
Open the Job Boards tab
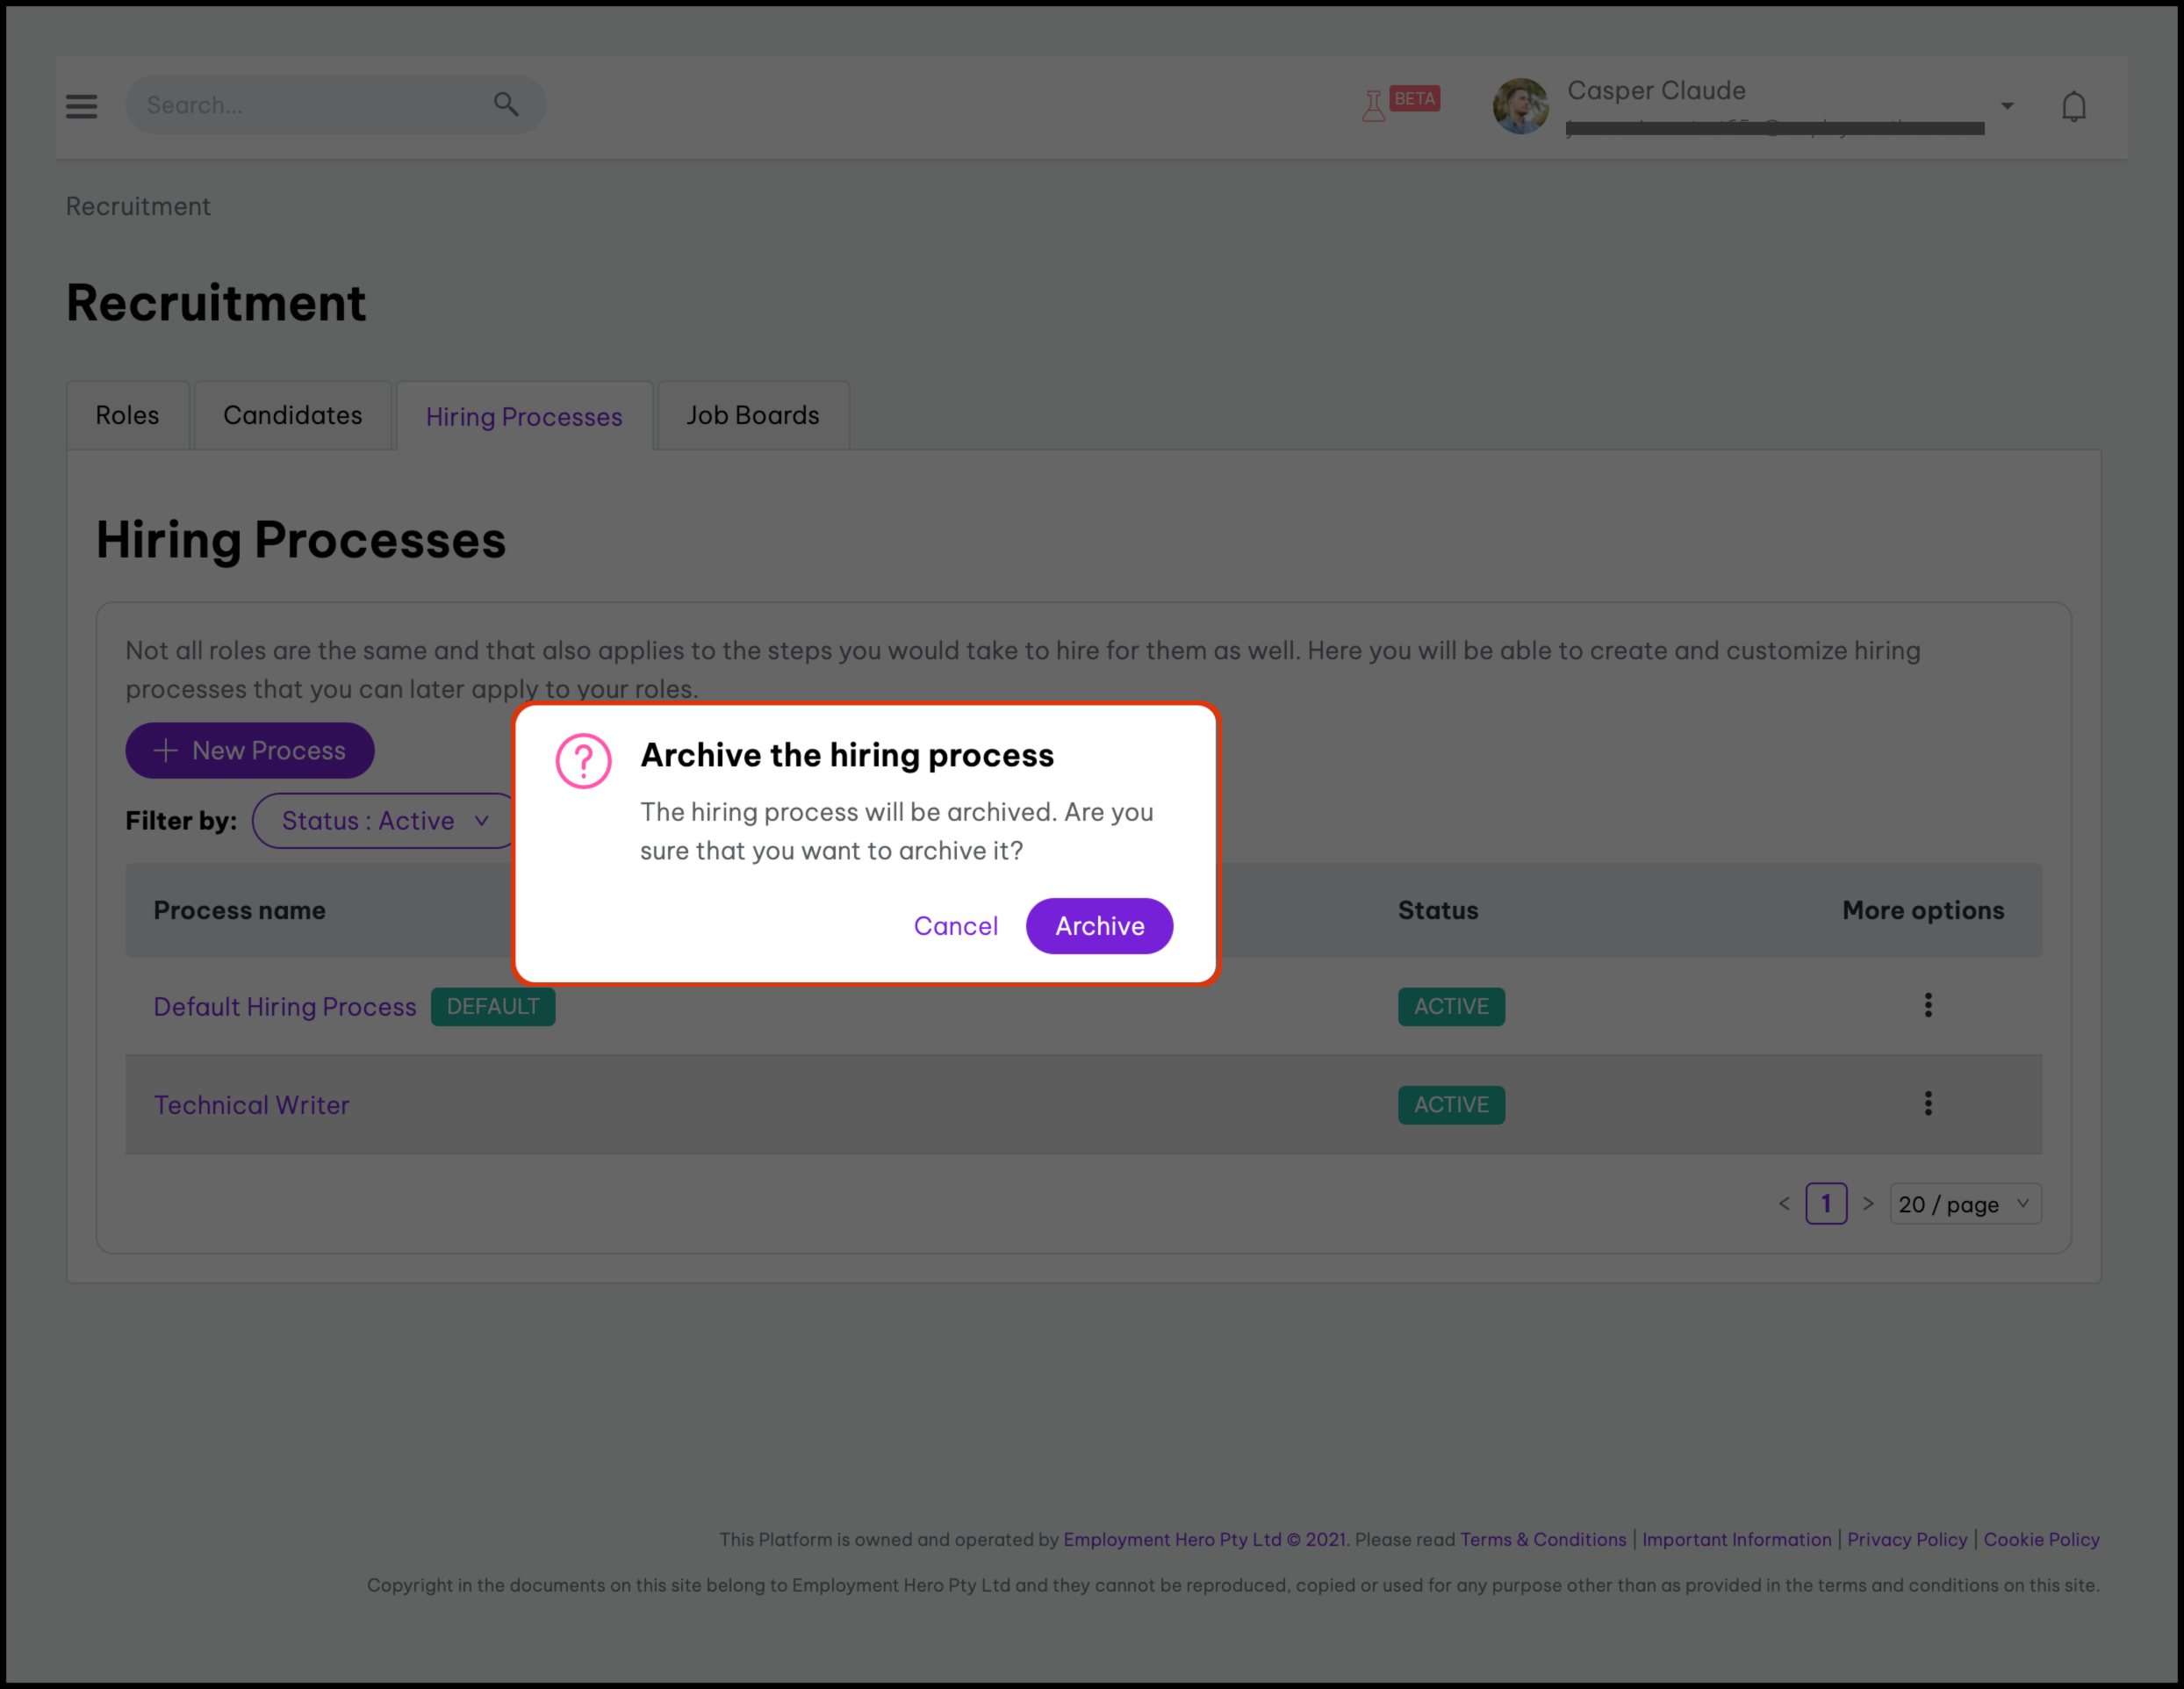pos(752,415)
